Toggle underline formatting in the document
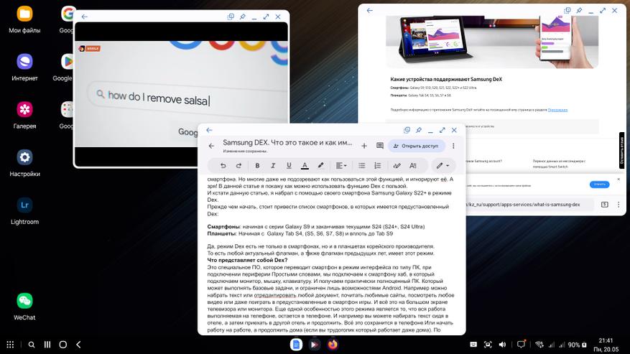This screenshot has width=630, height=354. pyautogui.click(x=289, y=166)
